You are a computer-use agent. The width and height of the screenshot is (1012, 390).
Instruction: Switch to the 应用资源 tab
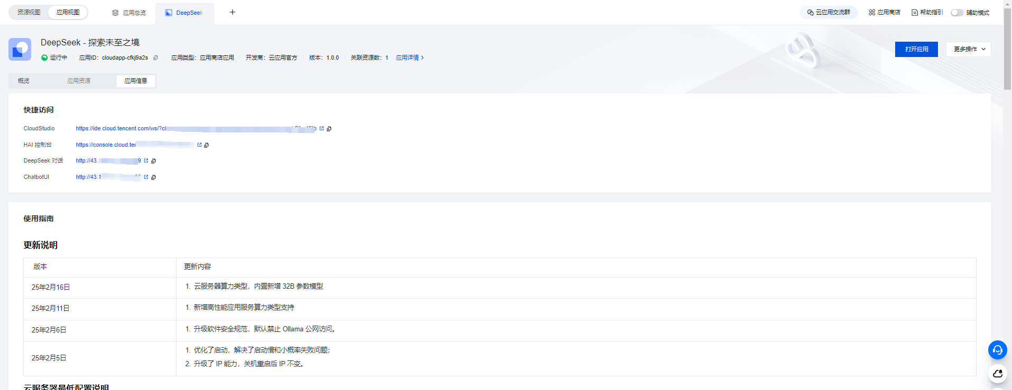coord(79,81)
